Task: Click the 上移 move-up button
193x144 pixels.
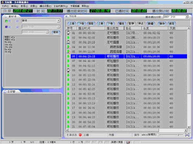Action: (x=101, y=23)
